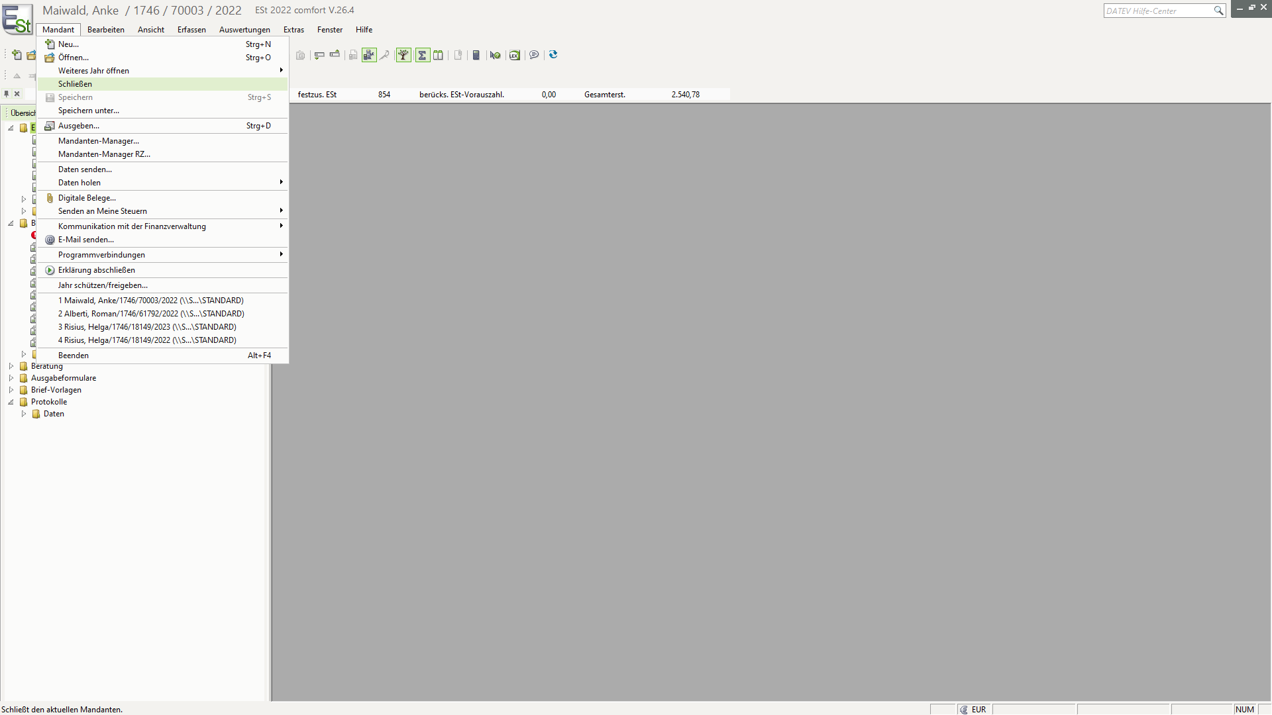Click the calculator toolbar icon
1272x715 pixels.
coord(476,55)
